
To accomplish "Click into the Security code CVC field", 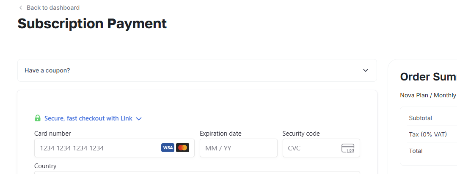I will tap(311, 148).
